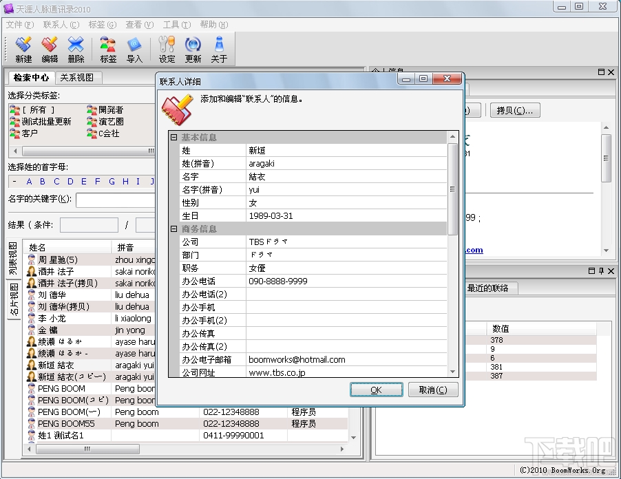Screen dimensions: 621x479
Task: Sort by the 拼音 column header
Action: coord(134,248)
